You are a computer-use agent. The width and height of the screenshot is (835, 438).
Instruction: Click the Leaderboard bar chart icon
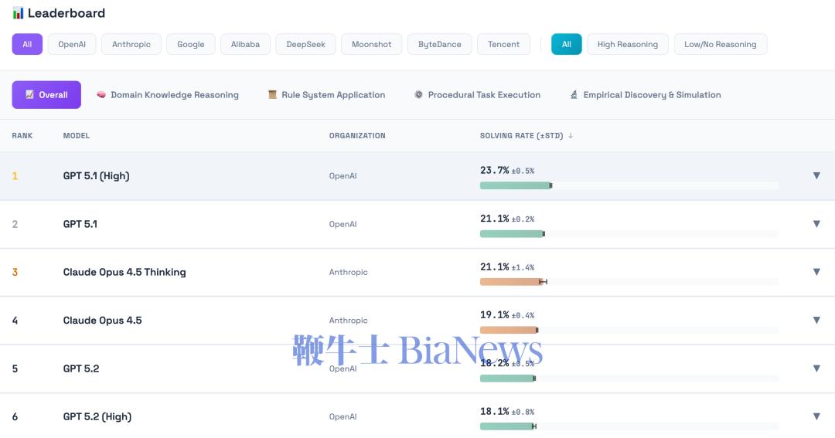[18, 13]
